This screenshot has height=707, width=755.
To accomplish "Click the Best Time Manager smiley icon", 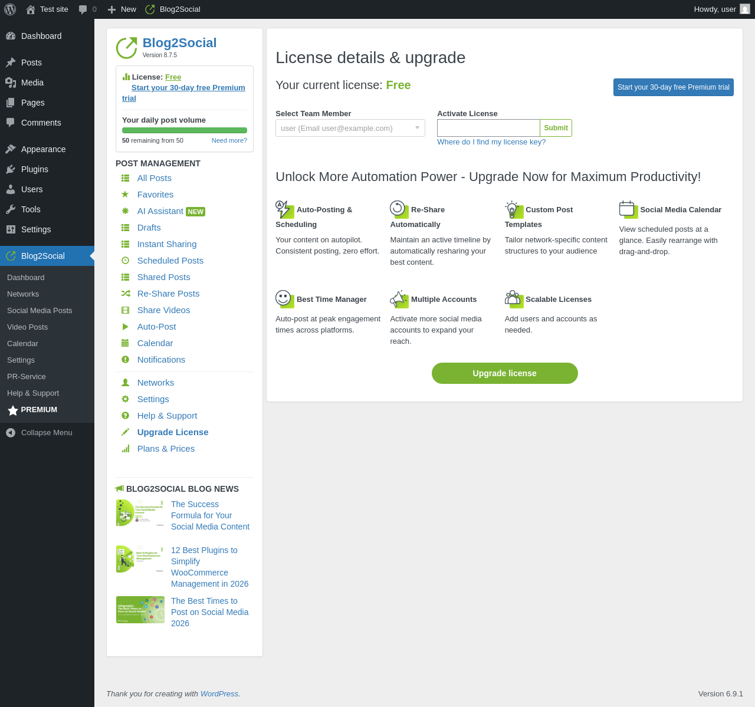I will tap(285, 299).
